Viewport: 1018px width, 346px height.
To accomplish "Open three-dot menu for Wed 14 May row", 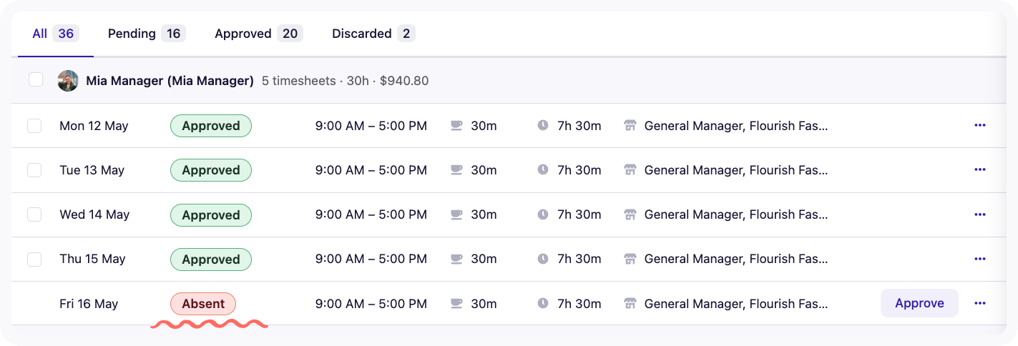I will tap(979, 214).
